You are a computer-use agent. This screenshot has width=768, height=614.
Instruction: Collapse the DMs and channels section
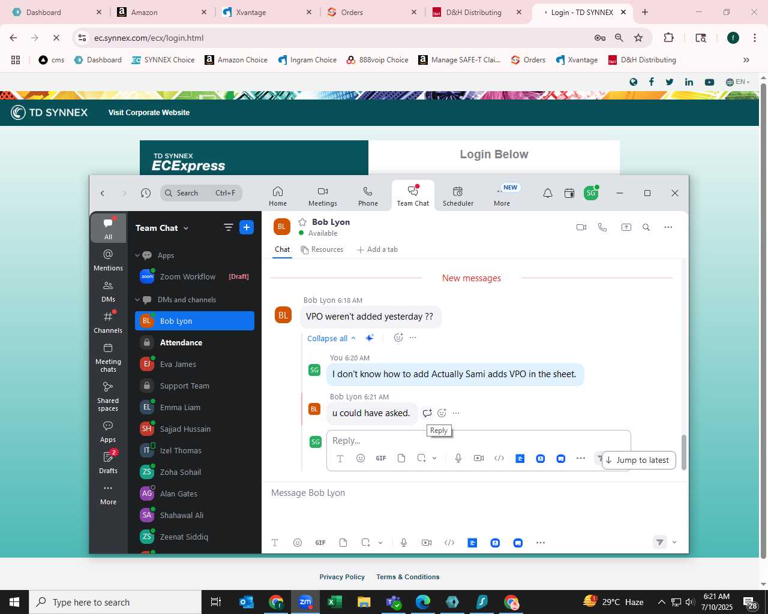pyautogui.click(x=137, y=300)
